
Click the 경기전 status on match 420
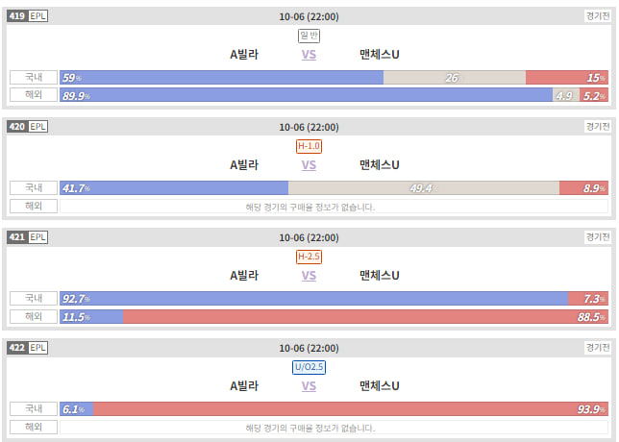[x=598, y=127]
